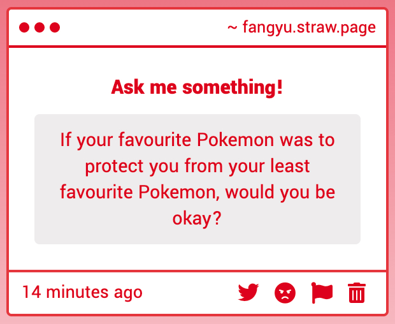This screenshot has width=395, height=324.
Task: Click the word "If" starting the question
Action: [66, 140]
